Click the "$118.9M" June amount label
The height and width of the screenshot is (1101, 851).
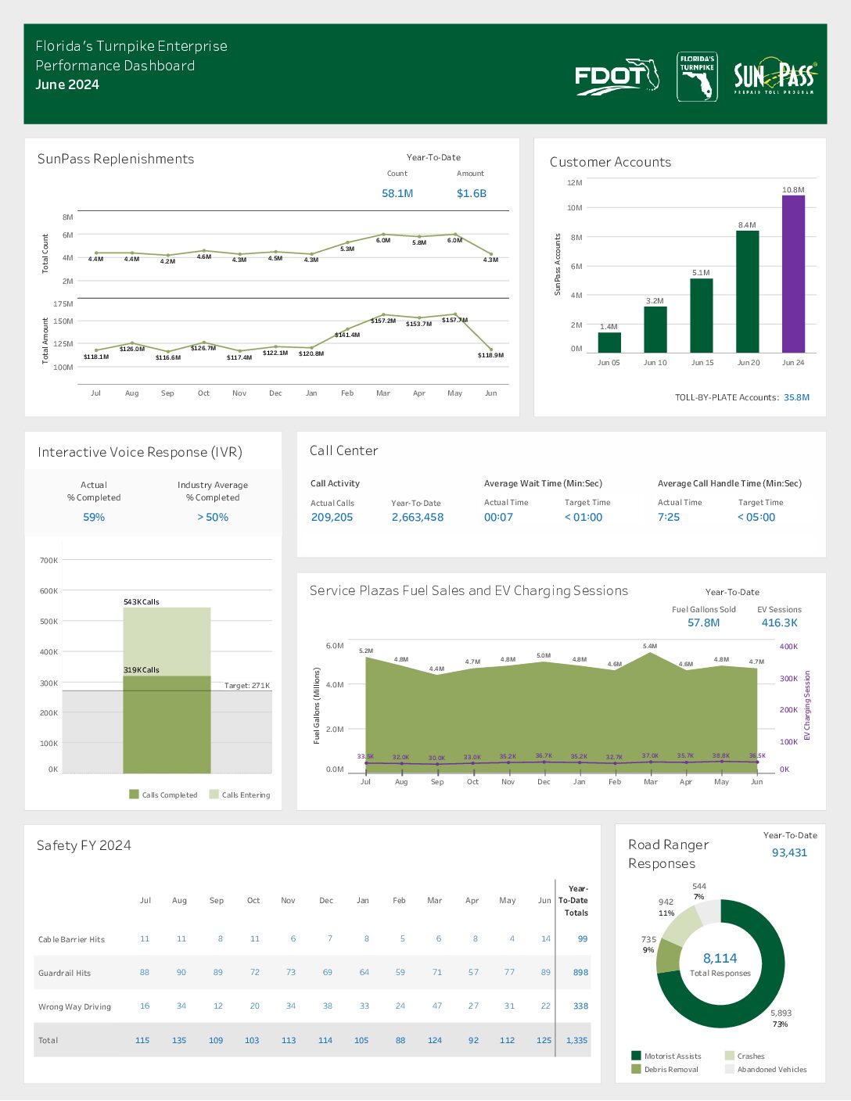(x=491, y=355)
